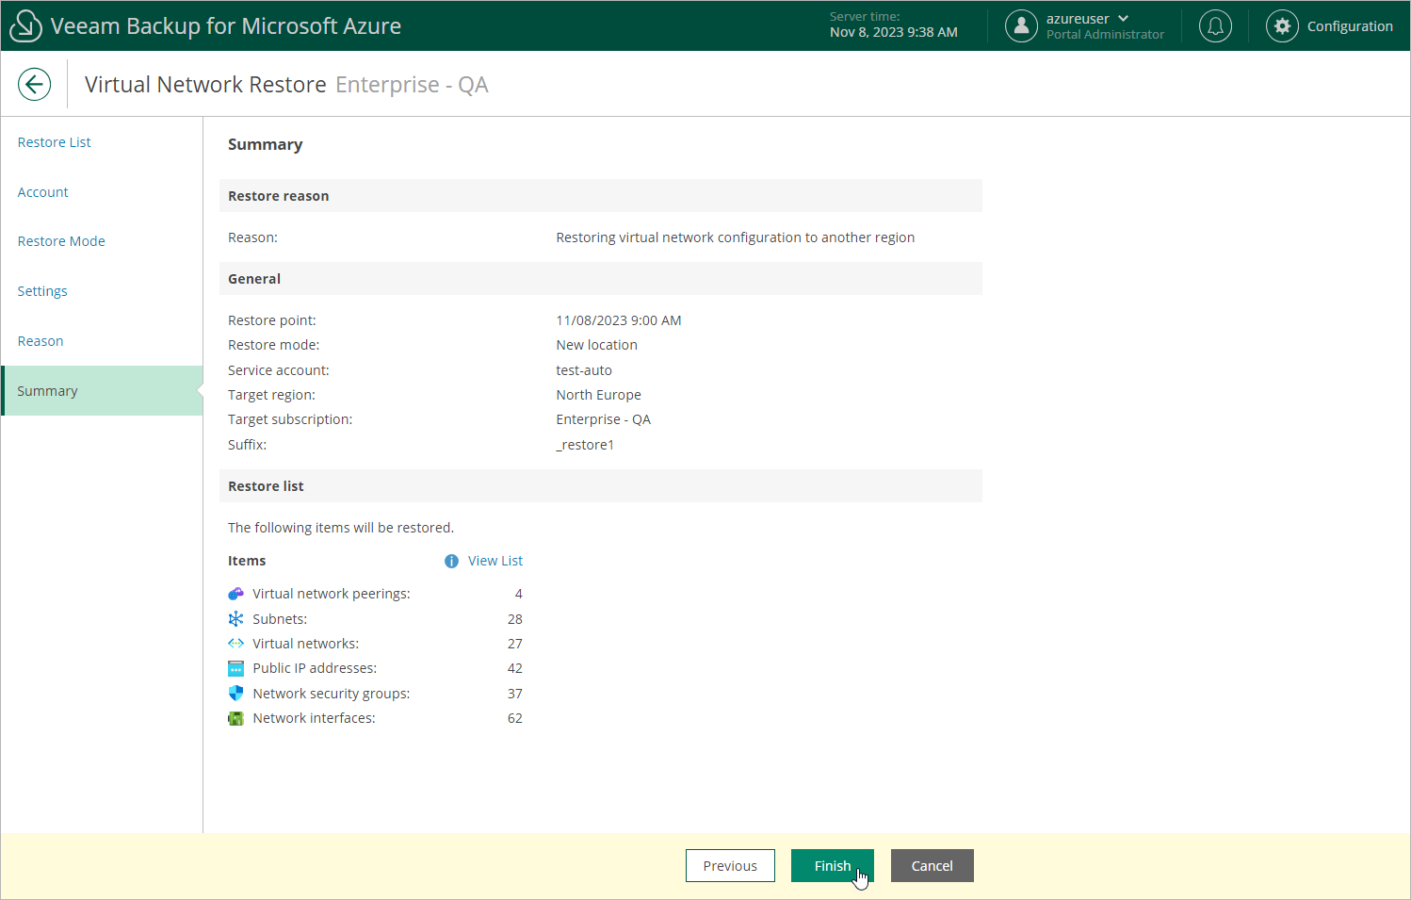Click the Network security groups shield icon
Viewport: 1411px width, 900px height.
[235, 694]
